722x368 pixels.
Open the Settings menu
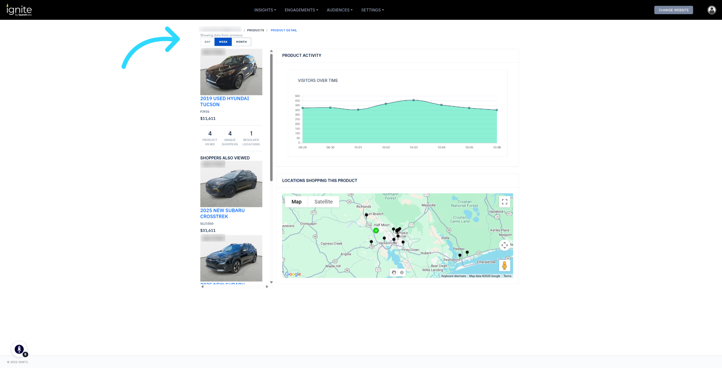tap(372, 10)
